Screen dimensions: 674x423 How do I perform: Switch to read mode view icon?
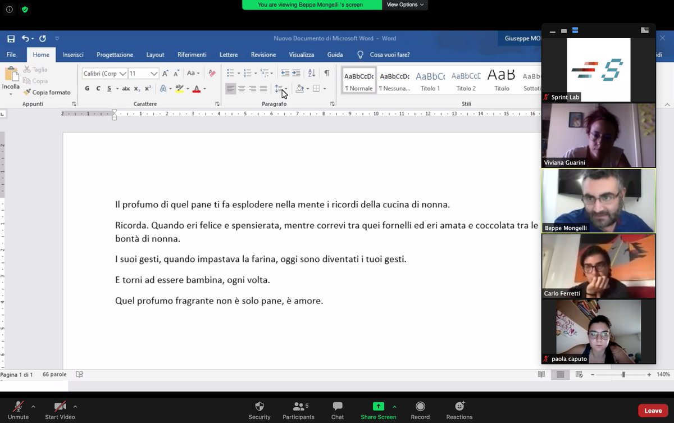click(x=541, y=374)
